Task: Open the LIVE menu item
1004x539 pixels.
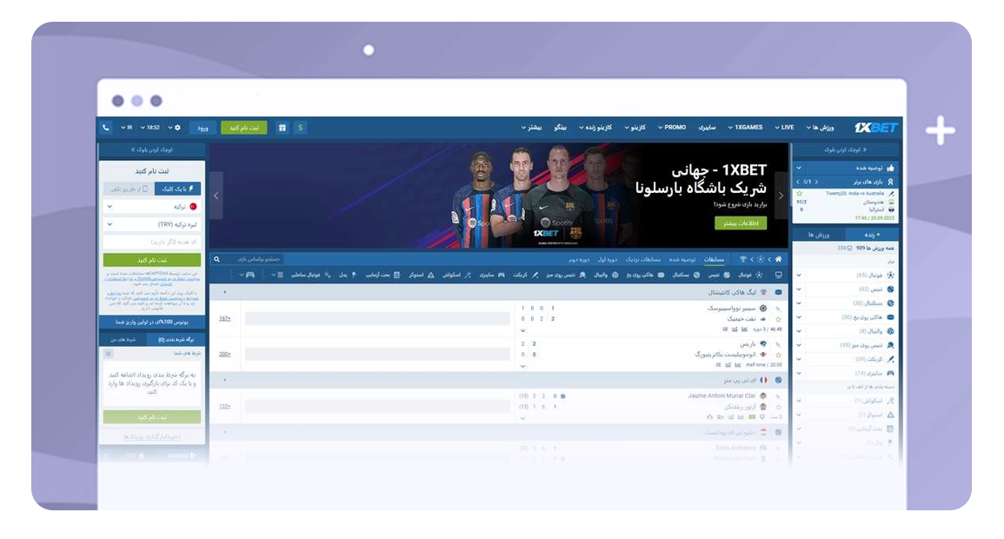Action: [785, 128]
